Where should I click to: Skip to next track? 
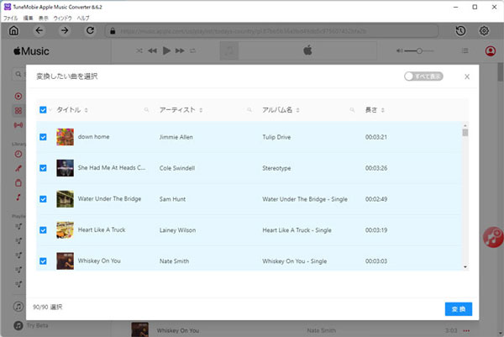tap(180, 50)
